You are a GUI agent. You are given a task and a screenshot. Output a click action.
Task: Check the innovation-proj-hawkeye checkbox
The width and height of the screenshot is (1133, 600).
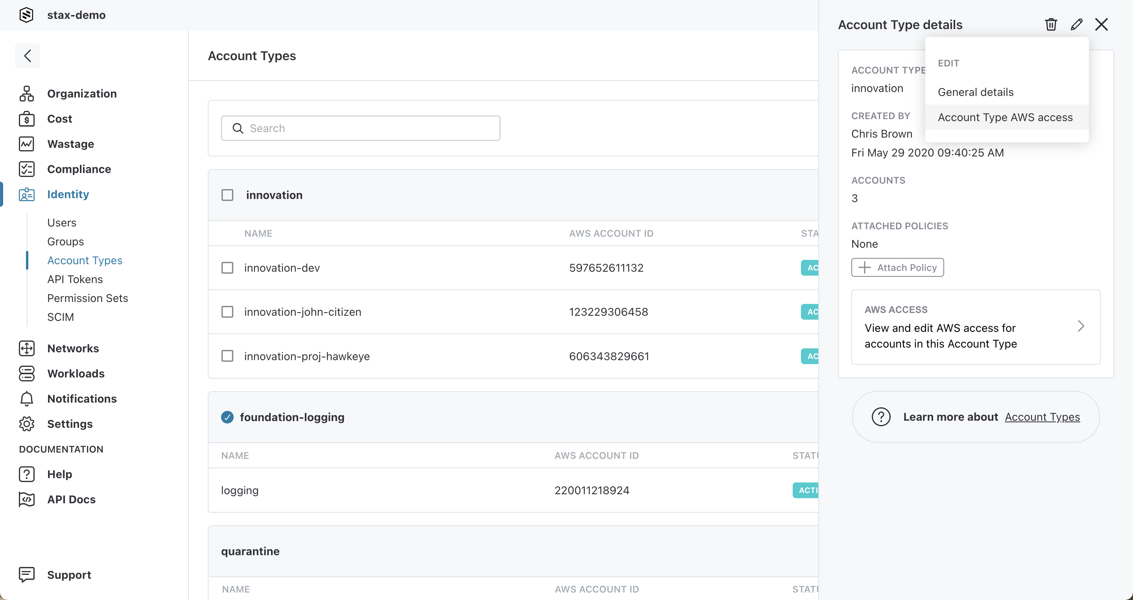point(227,356)
